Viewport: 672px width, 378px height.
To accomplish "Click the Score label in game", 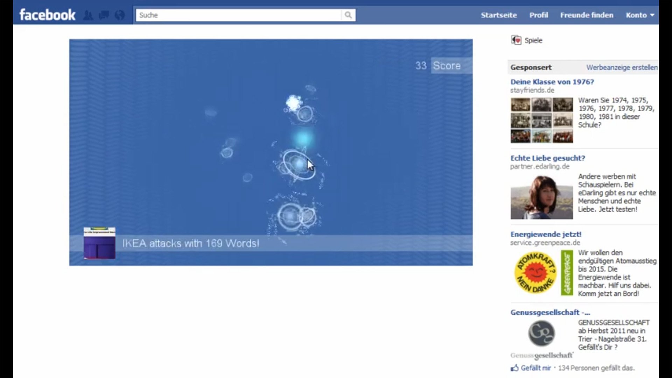I will [x=447, y=66].
